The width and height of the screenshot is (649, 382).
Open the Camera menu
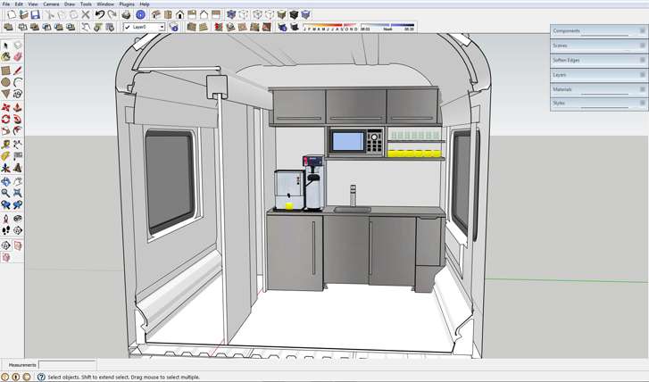point(51,4)
